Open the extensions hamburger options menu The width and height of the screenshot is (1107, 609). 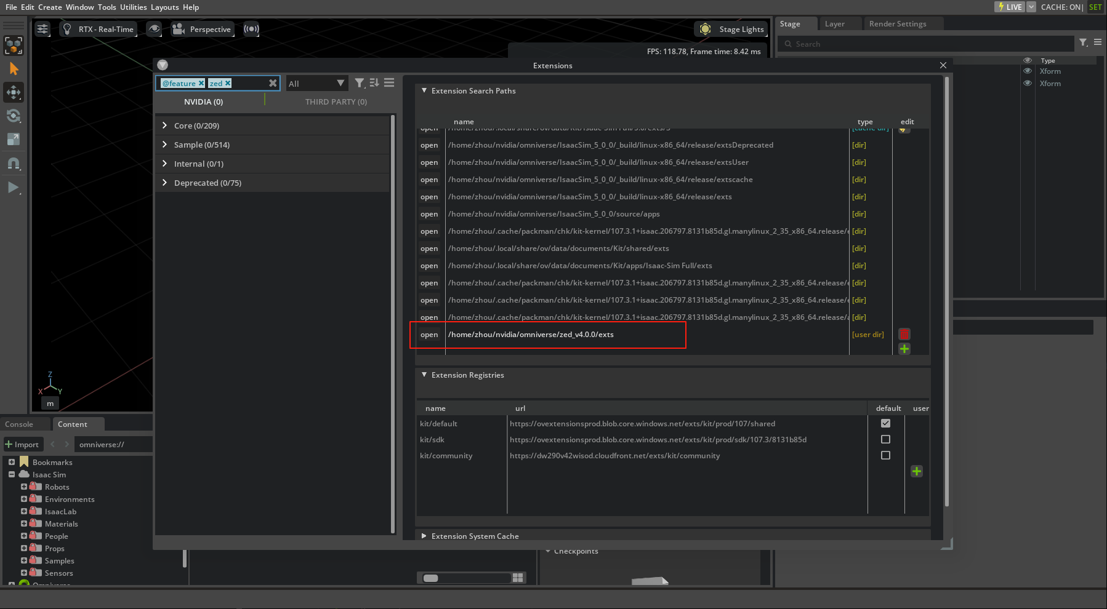389,83
